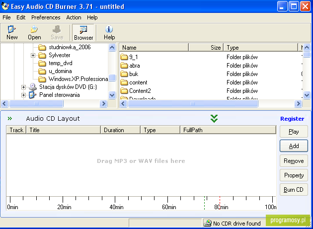
Task: Select the abra folder in file list
Action: click(x=134, y=66)
